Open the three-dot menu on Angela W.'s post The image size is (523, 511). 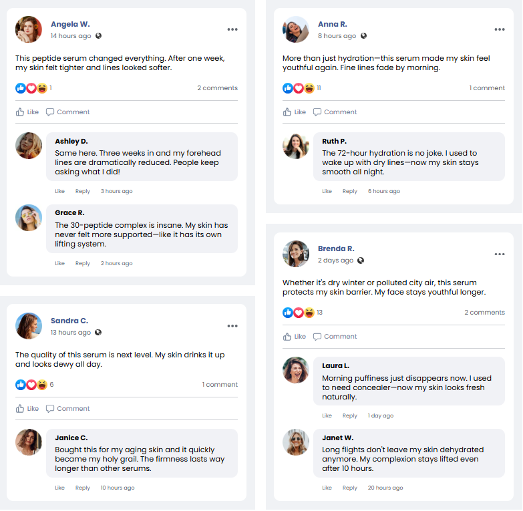(x=232, y=29)
